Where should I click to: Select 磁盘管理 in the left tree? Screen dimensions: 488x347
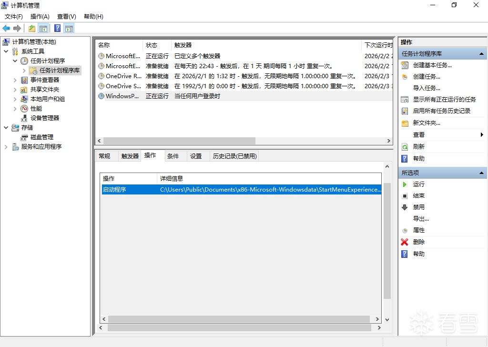coord(42,137)
